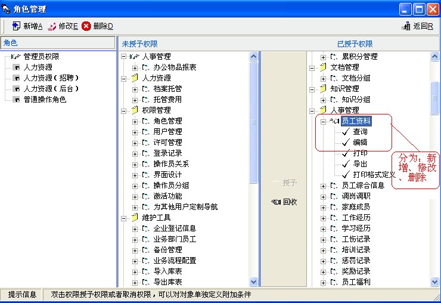Toggle the 查询 permission checkmark
The height and width of the screenshot is (303, 441).
pos(345,132)
